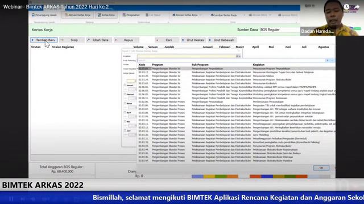Pause the video playback
The width and height of the screenshot is (364, 204).
(x=11, y=199)
